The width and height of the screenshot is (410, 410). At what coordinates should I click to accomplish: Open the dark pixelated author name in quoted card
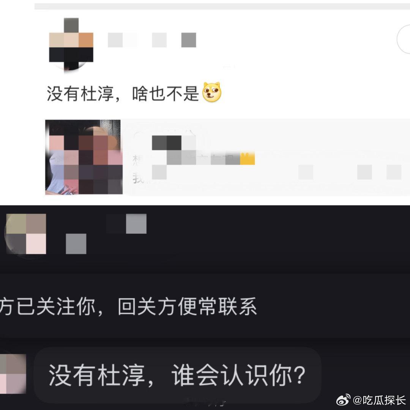tap(174, 143)
